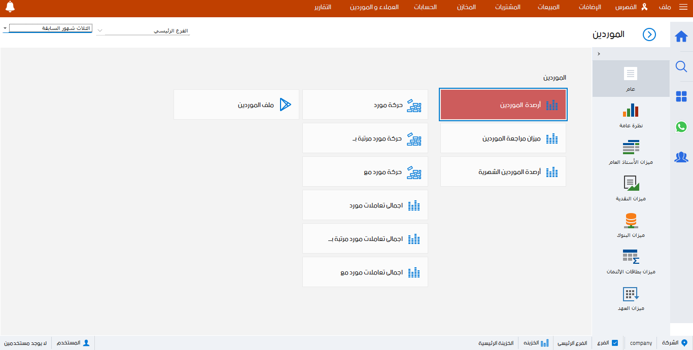Open ميزان النقدية report icon
This screenshot has height=350, width=693.
[631, 187]
